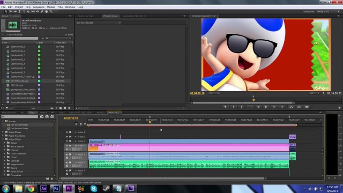The width and height of the screenshot is (343, 193).
Task: Click the timeline timecode 00:04:10:10
Action: 71,118
